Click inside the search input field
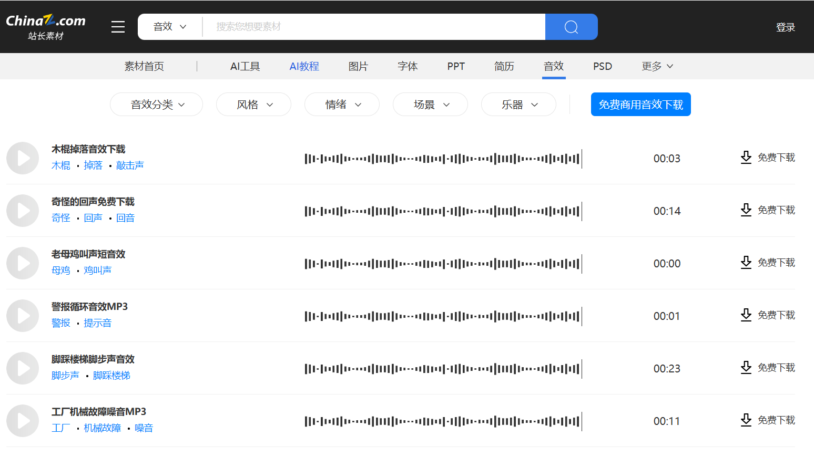Screen dimensions: 814x457 368,27
